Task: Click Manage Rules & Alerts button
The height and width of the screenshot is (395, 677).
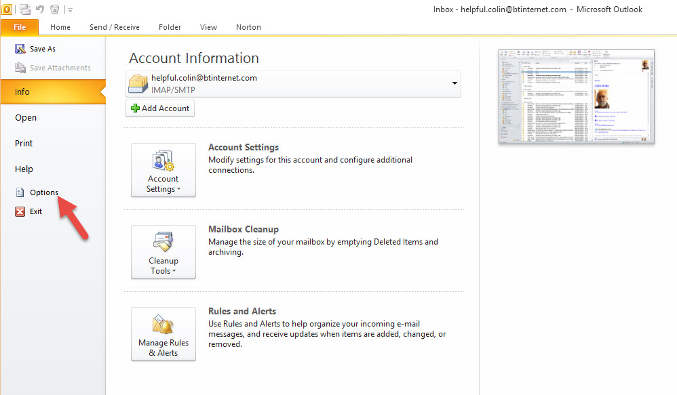Action: pos(163,334)
